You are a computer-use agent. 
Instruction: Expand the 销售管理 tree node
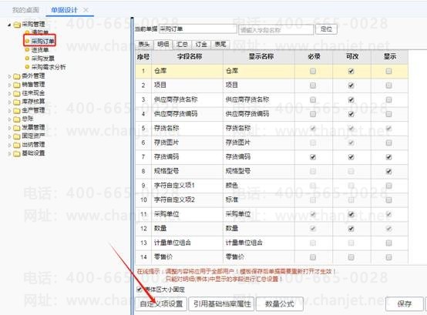(x=9, y=85)
